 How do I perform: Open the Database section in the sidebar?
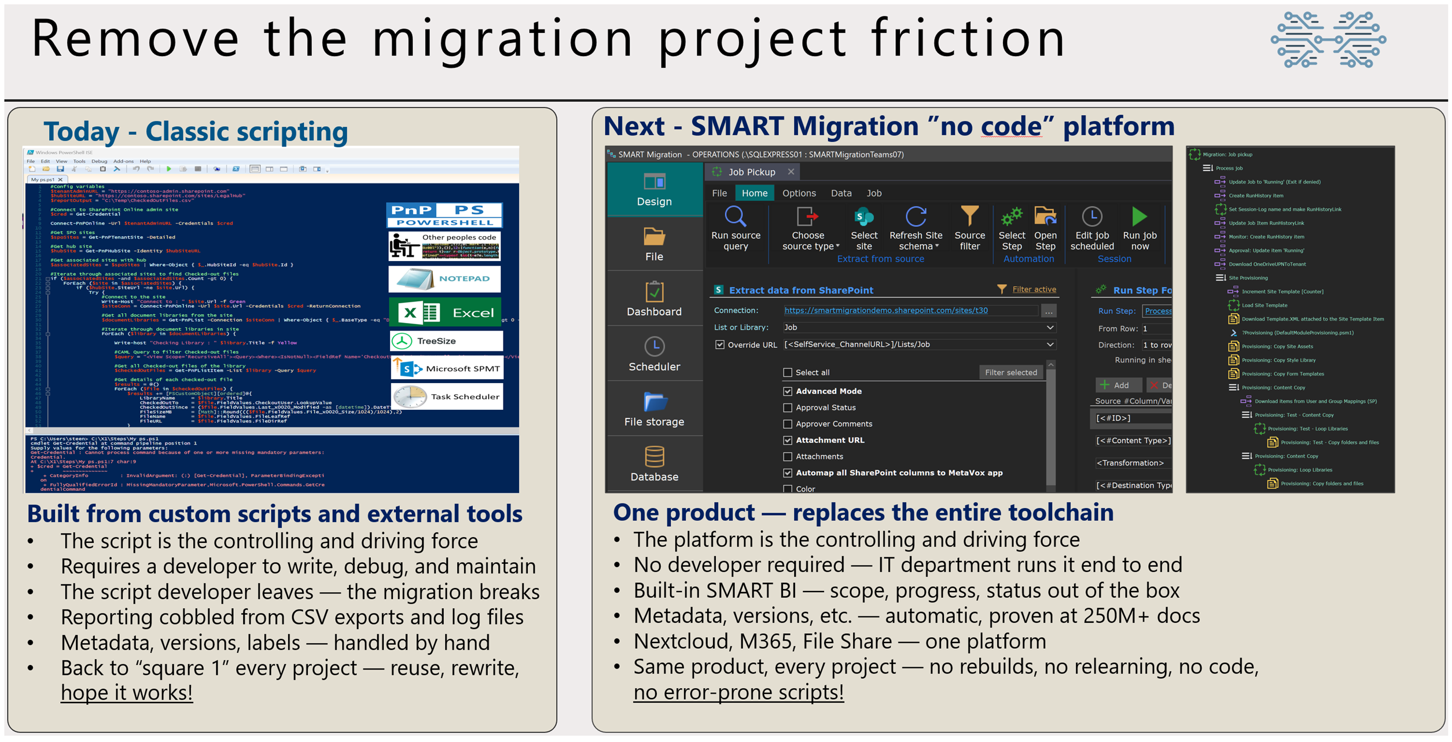pos(654,464)
